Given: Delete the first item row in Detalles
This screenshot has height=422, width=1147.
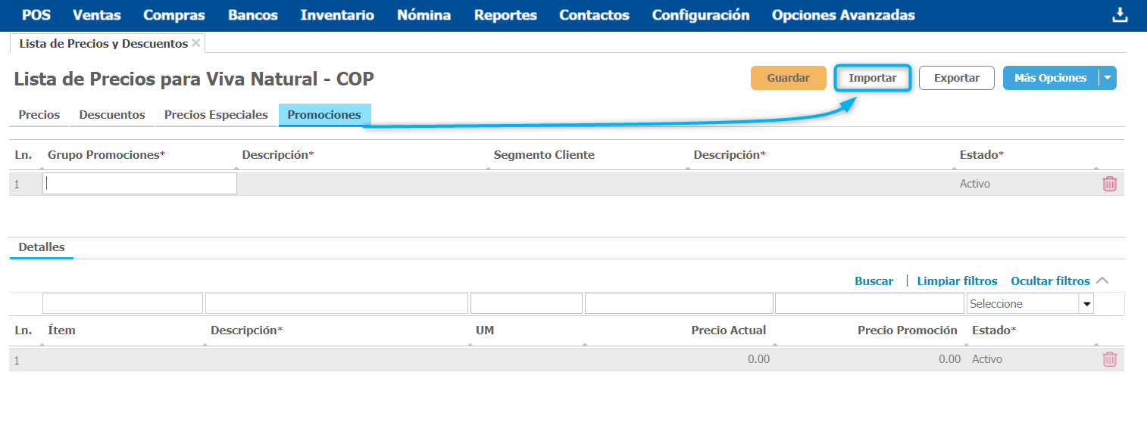Looking at the screenshot, I should click(1109, 359).
